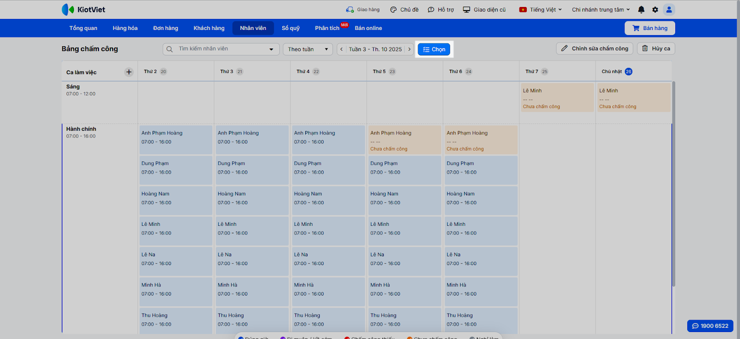Click the Hủy ca button
740x339 pixels.
pyautogui.click(x=656, y=48)
